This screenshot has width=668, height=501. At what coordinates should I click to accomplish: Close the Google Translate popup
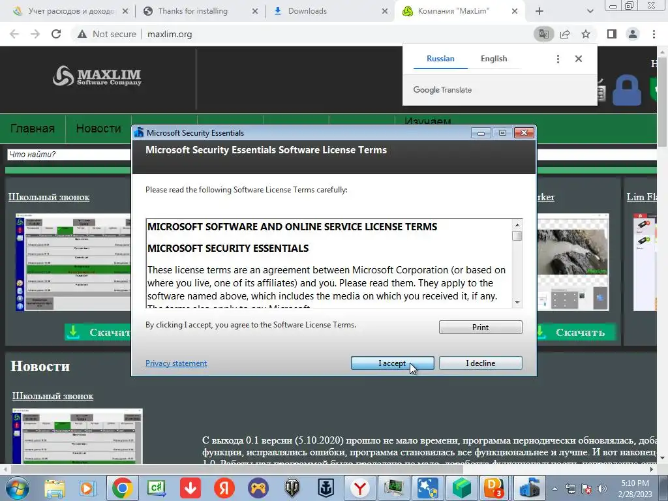point(578,59)
